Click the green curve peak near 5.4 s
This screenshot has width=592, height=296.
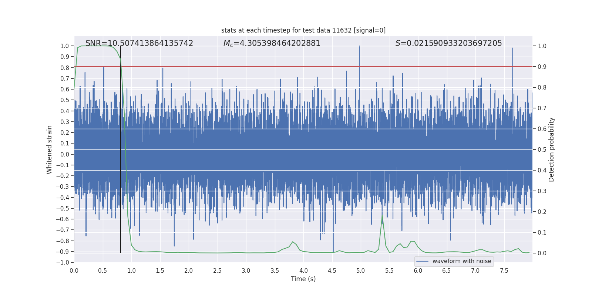pos(382,216)
